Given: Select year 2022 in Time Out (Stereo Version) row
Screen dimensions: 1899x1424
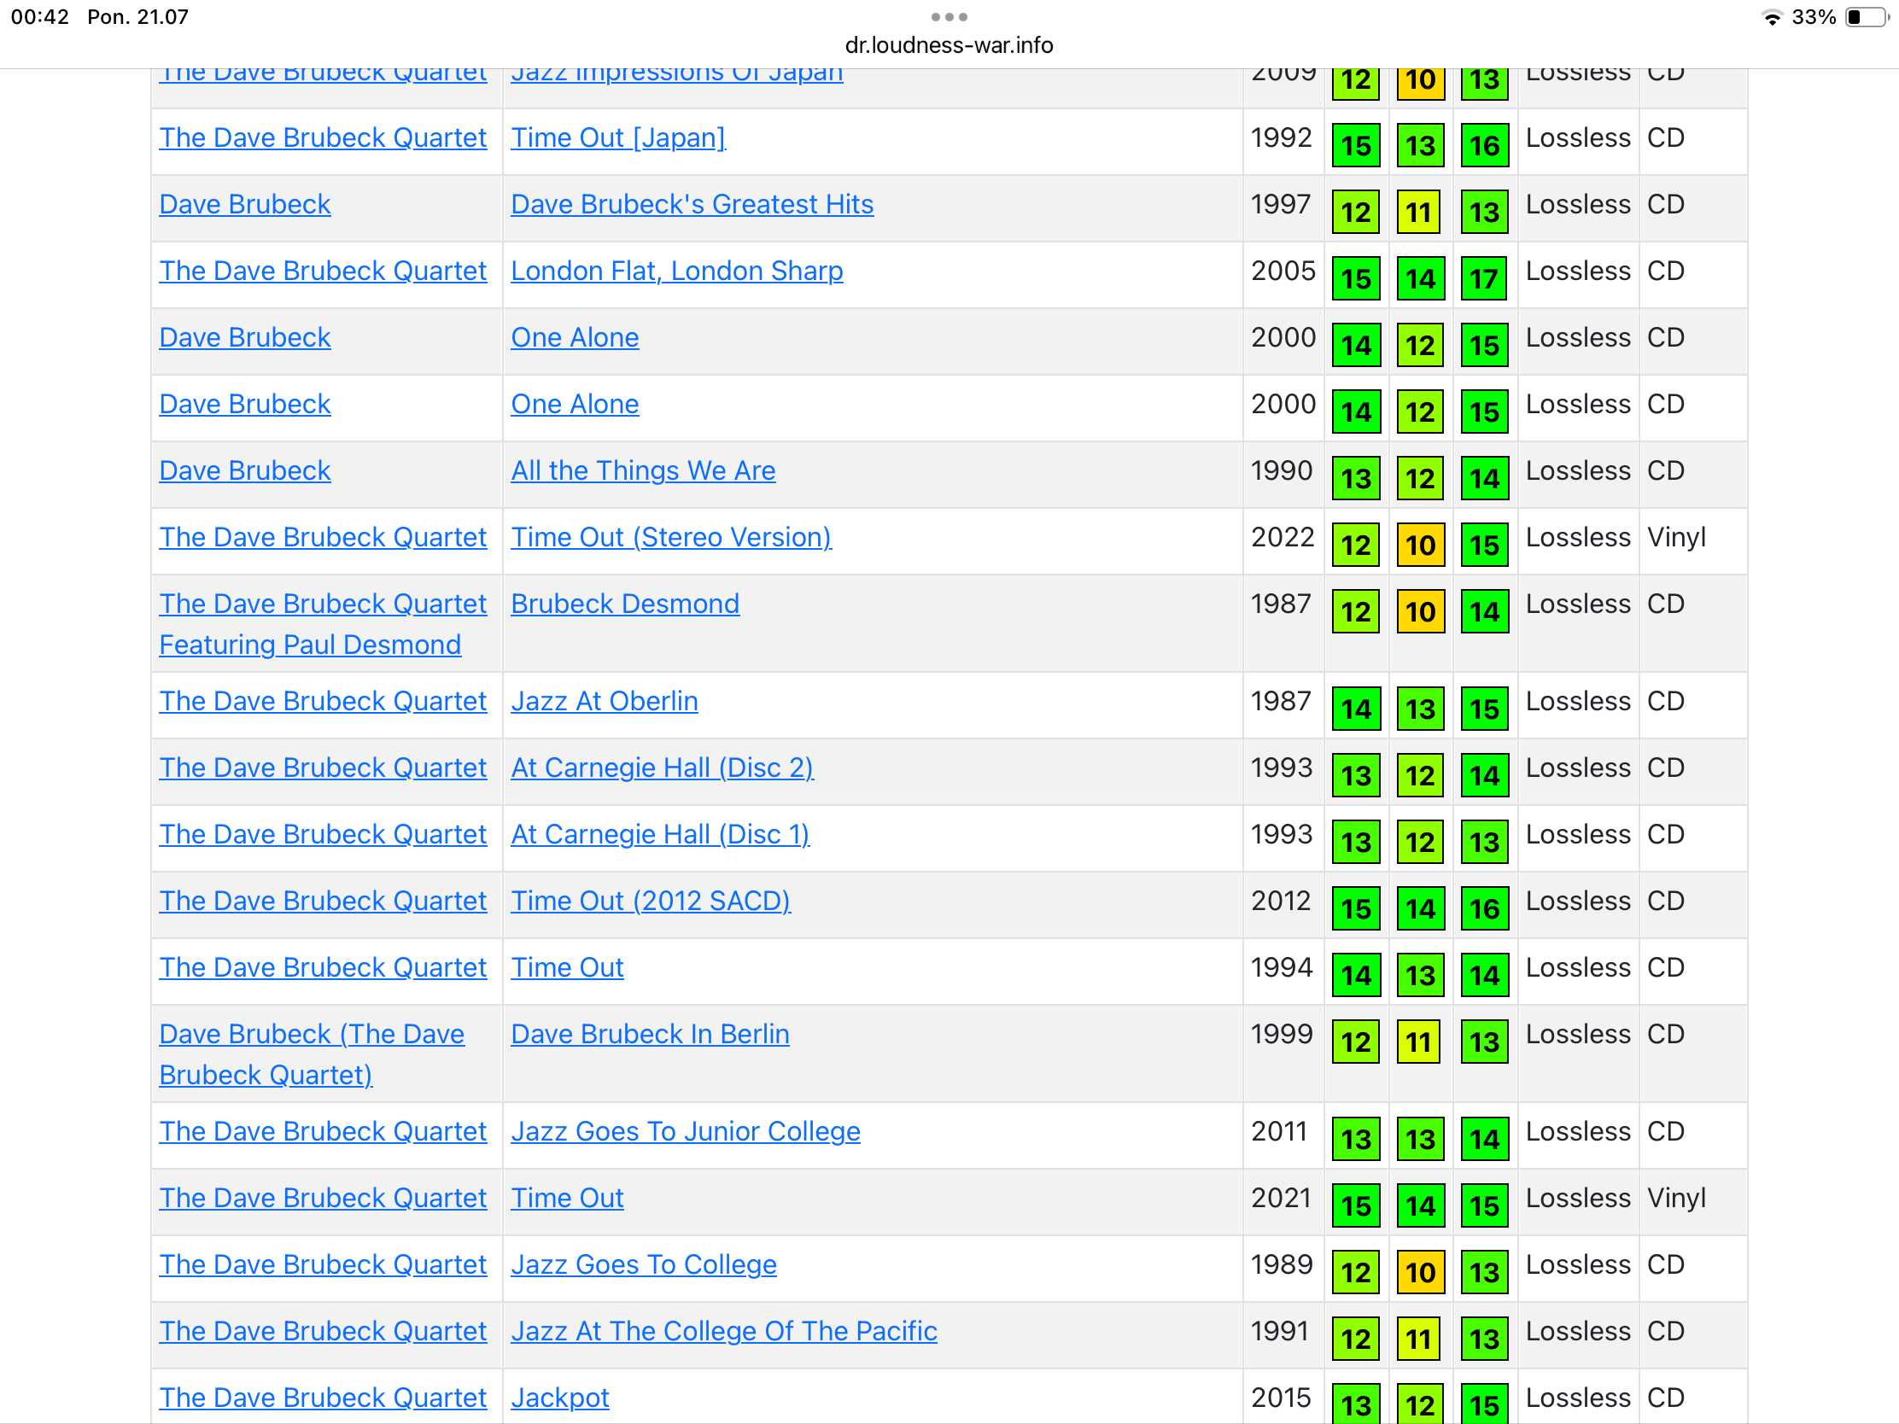Looking at the screenshot, I should click(x=1283, y=537).
